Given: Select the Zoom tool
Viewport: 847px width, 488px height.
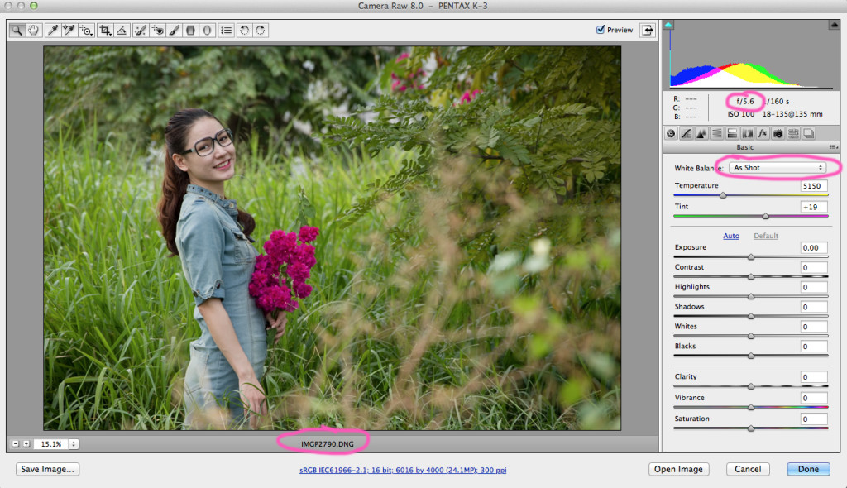Looking at the screenshot, I should click(17, 31).
